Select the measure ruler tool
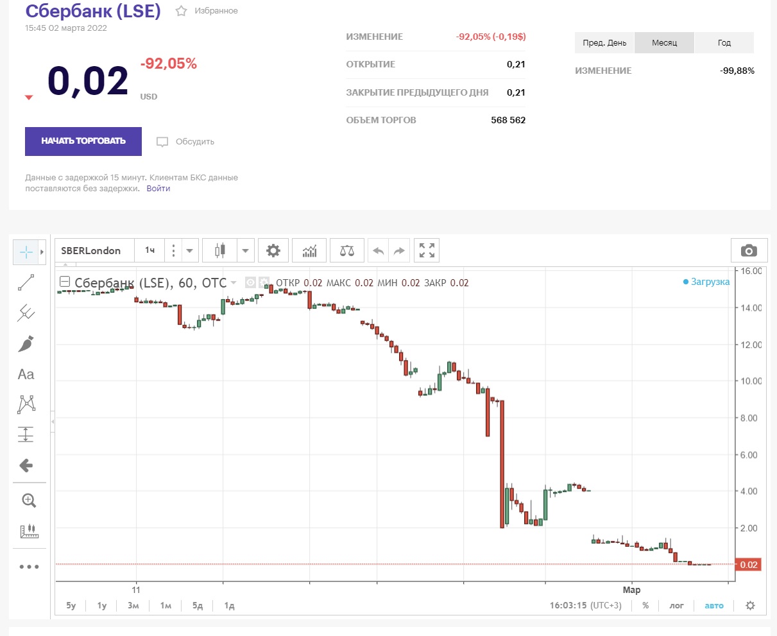This screenshot has width=777, height=636. coord(29,531)
